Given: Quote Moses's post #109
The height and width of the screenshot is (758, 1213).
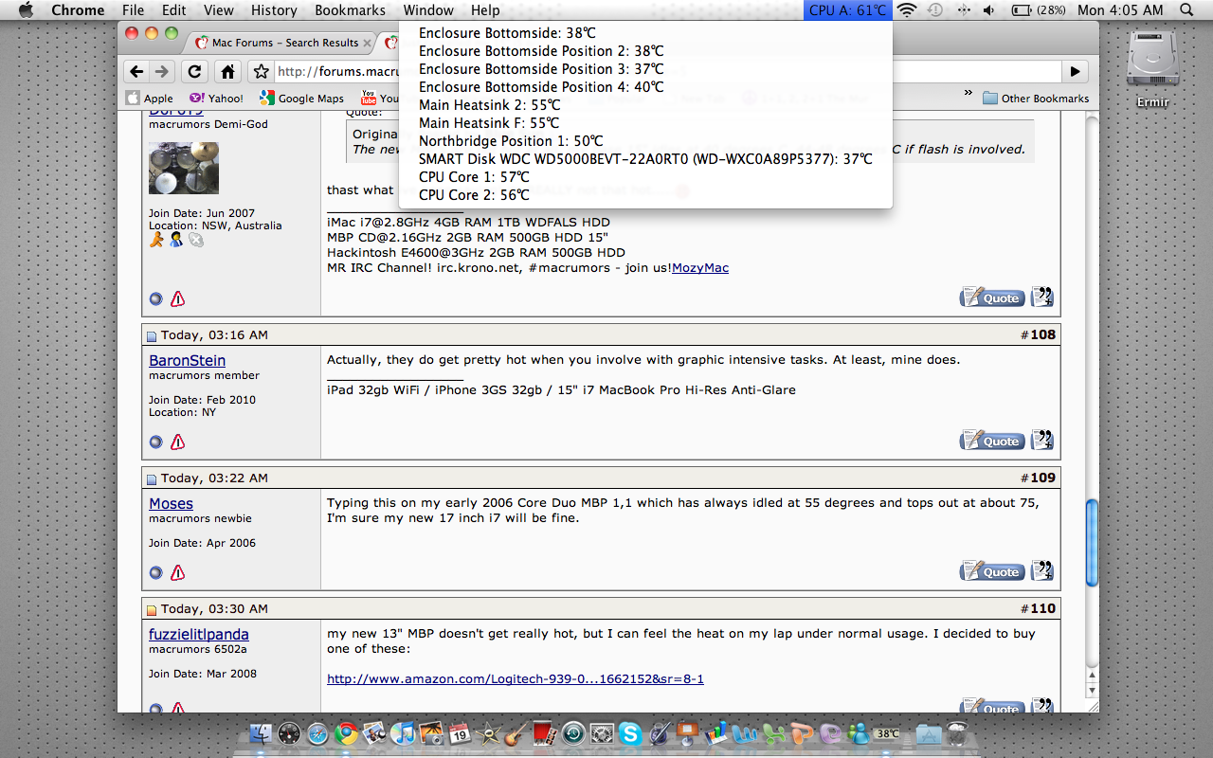Looking at the screenshot, I should point(992,571).
